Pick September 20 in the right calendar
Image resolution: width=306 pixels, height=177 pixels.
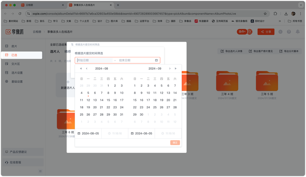[x=168, y=100]
